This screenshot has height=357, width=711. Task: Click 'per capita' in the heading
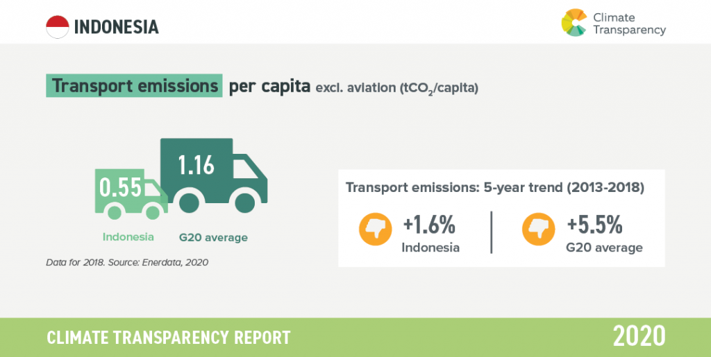coord(269,87)
